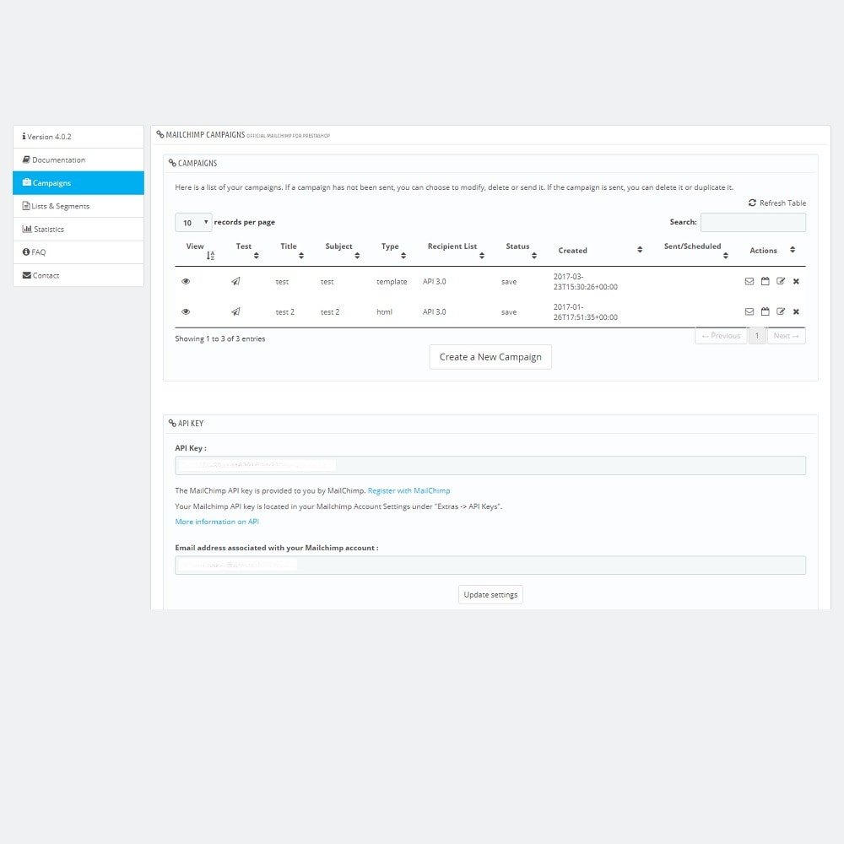Click 'html' type cell
Image resolution: width=844 pixels, height=844 pixels.
click(384, 312)
